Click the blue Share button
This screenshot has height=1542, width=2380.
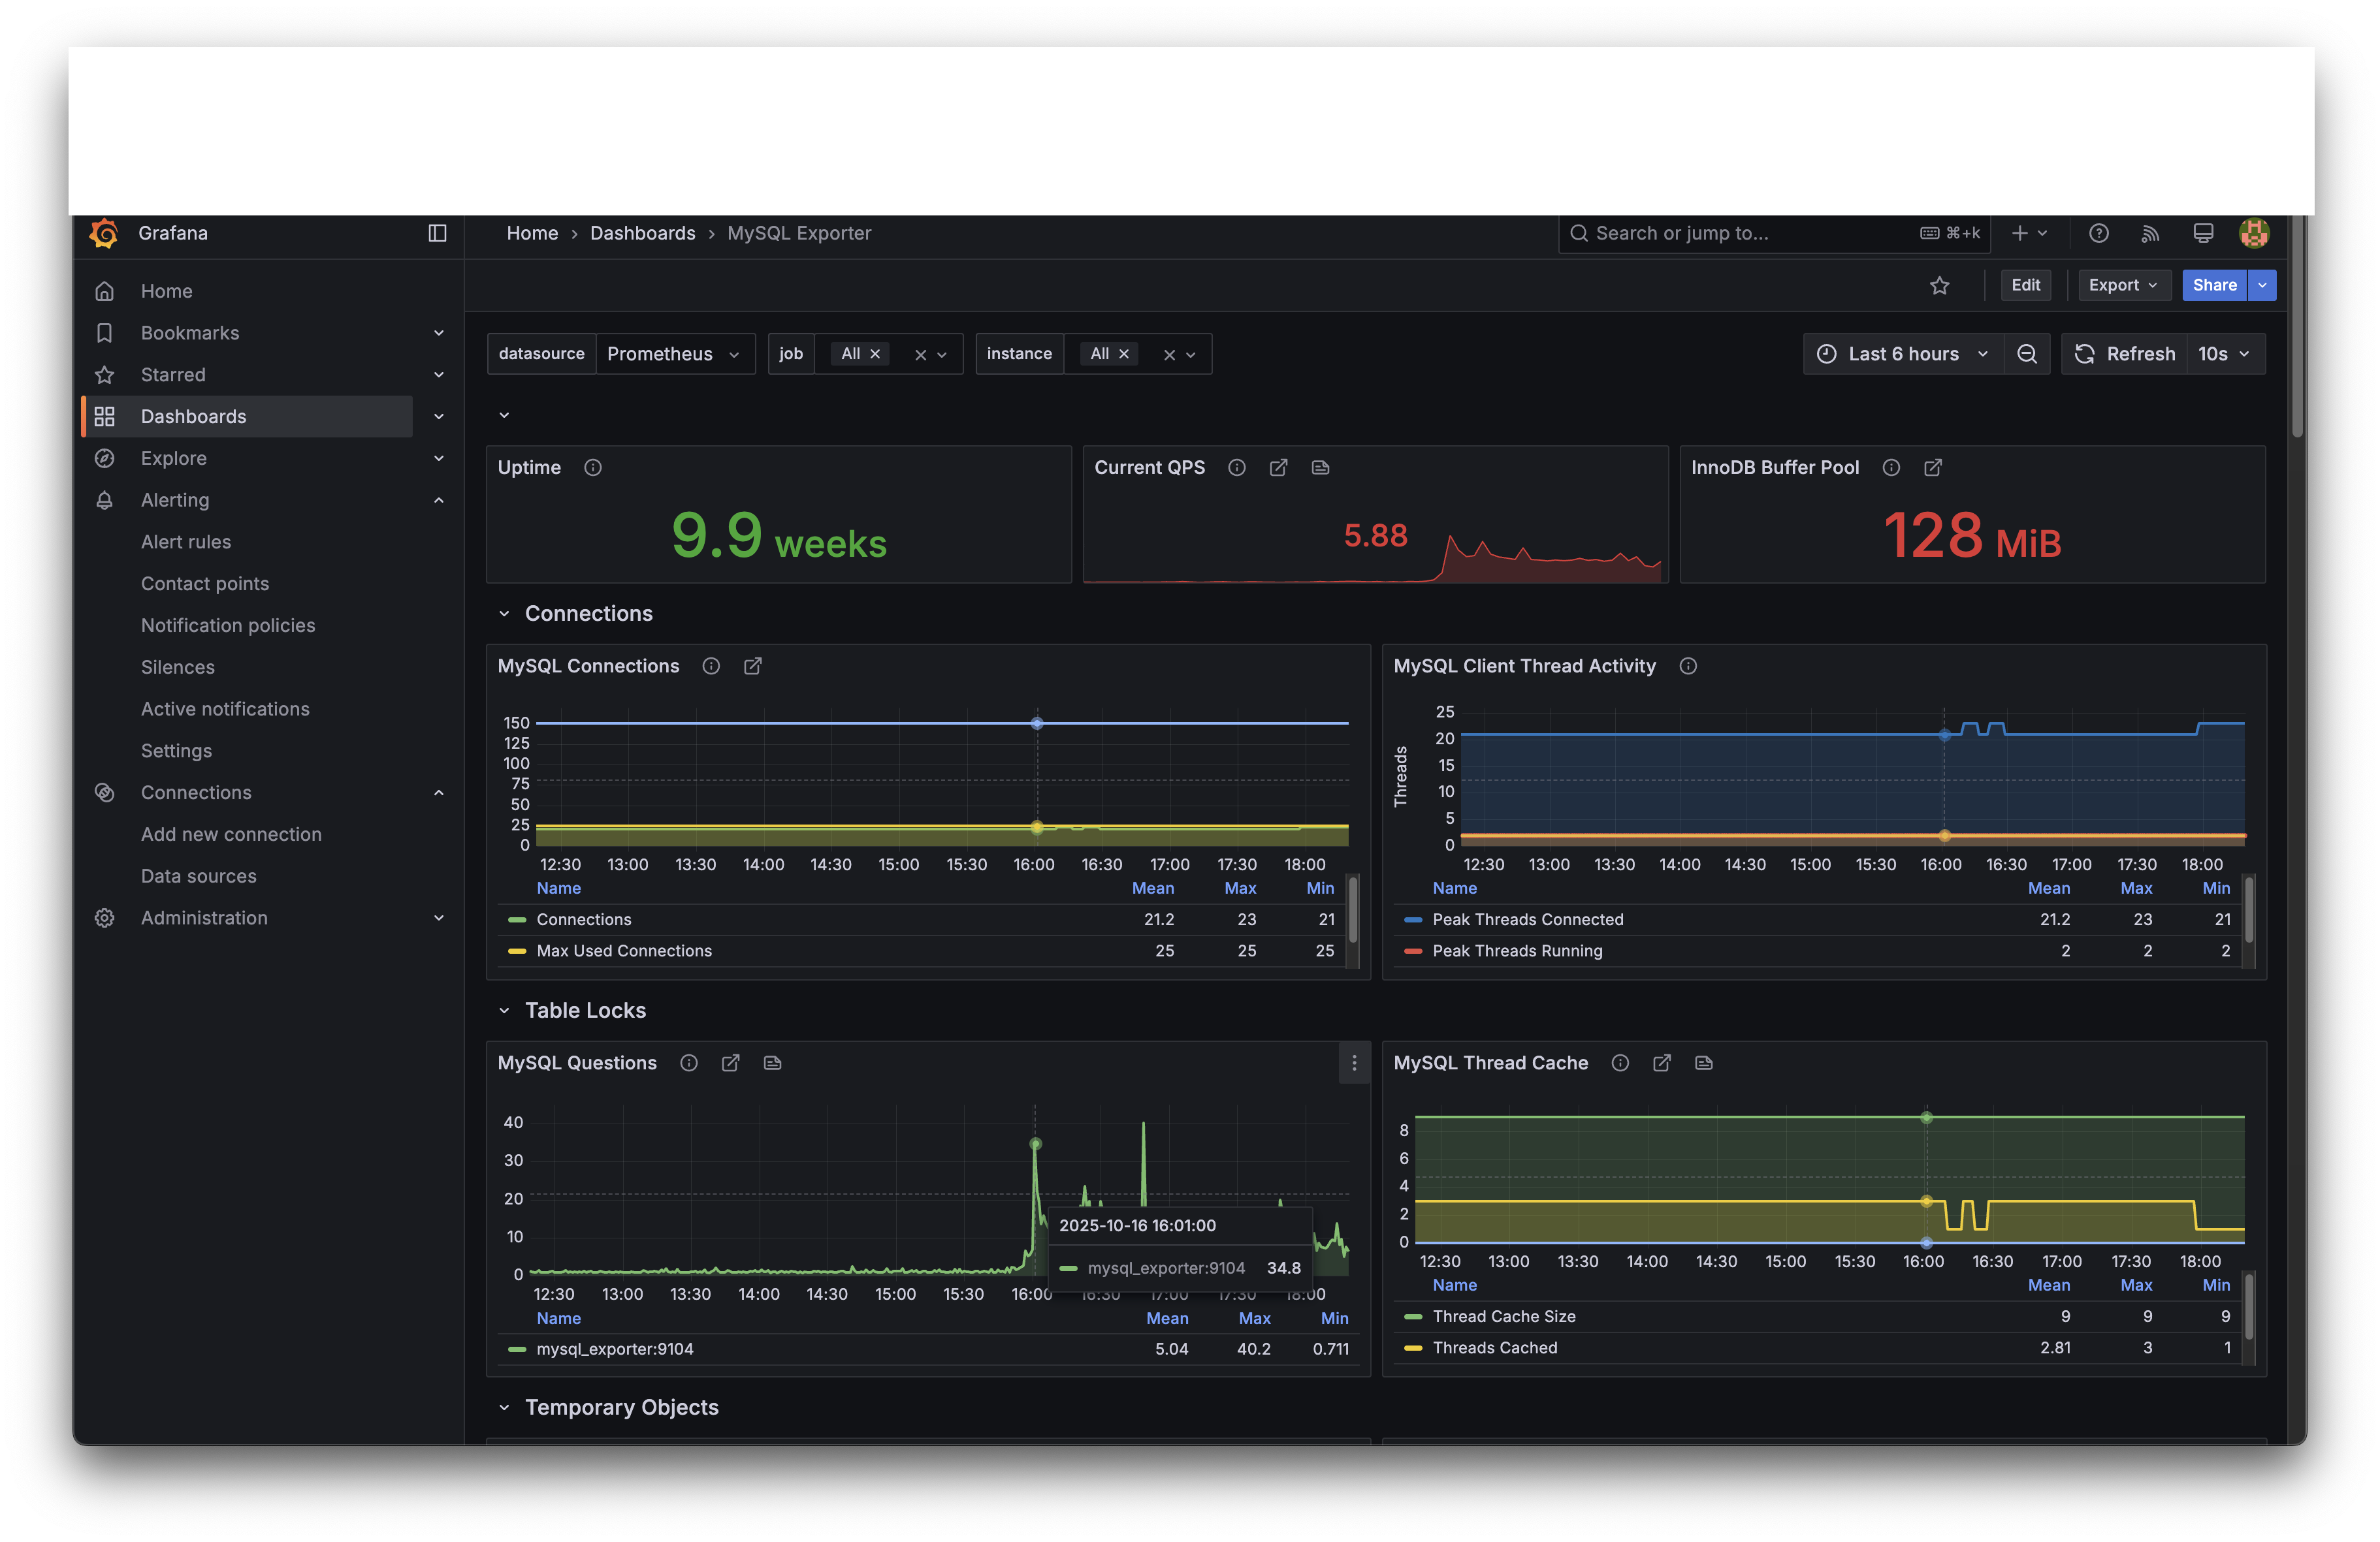coord(2213,285)
